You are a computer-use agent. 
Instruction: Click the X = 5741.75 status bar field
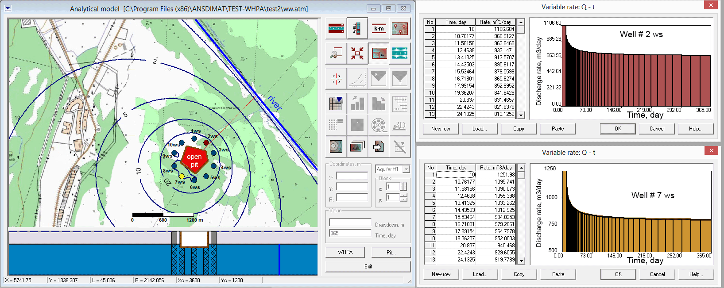click(x=25, y=280)
